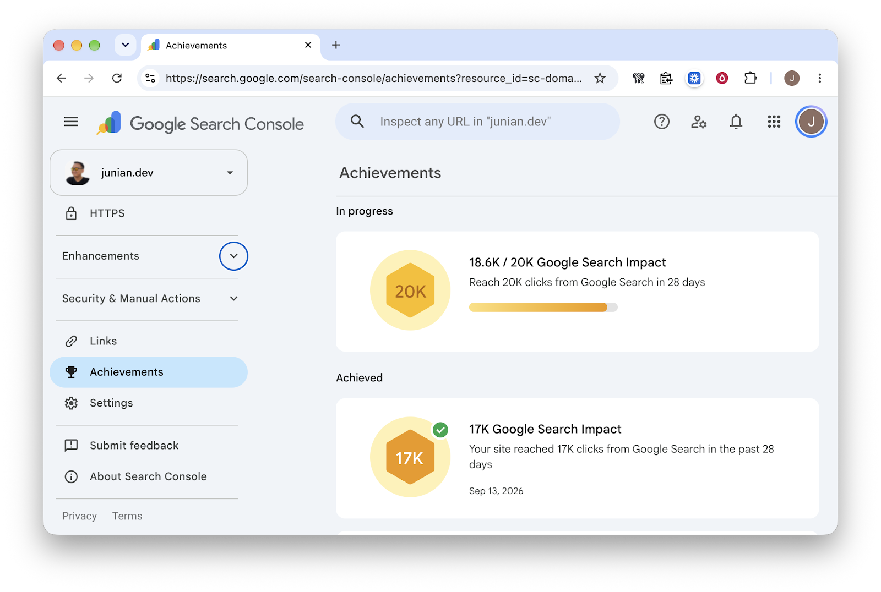Close the Achievements browser tab
This screenshot has height=592, width=881.
pyautogui.click(x=308, y=45)
